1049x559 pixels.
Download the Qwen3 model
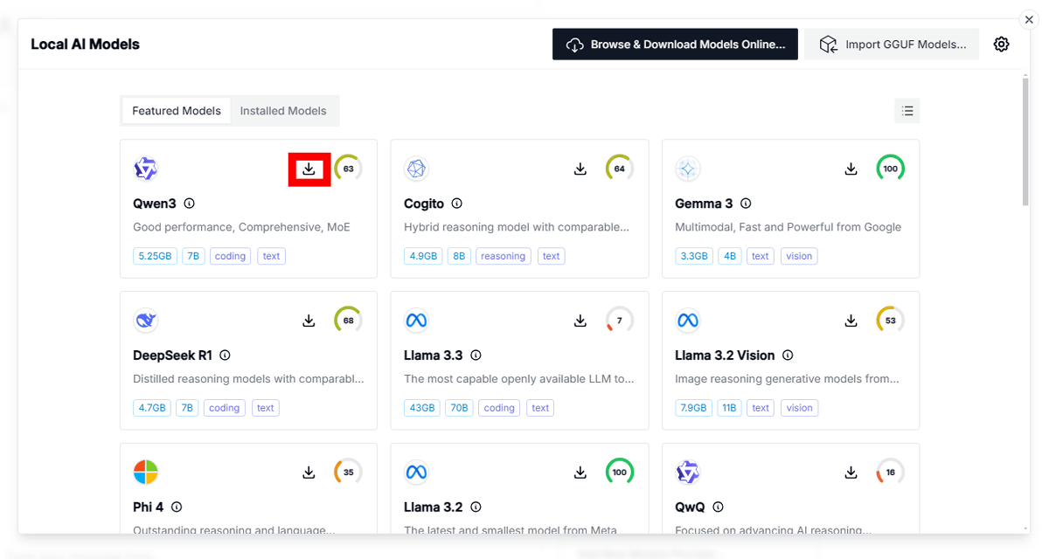(x=309, y=169)
